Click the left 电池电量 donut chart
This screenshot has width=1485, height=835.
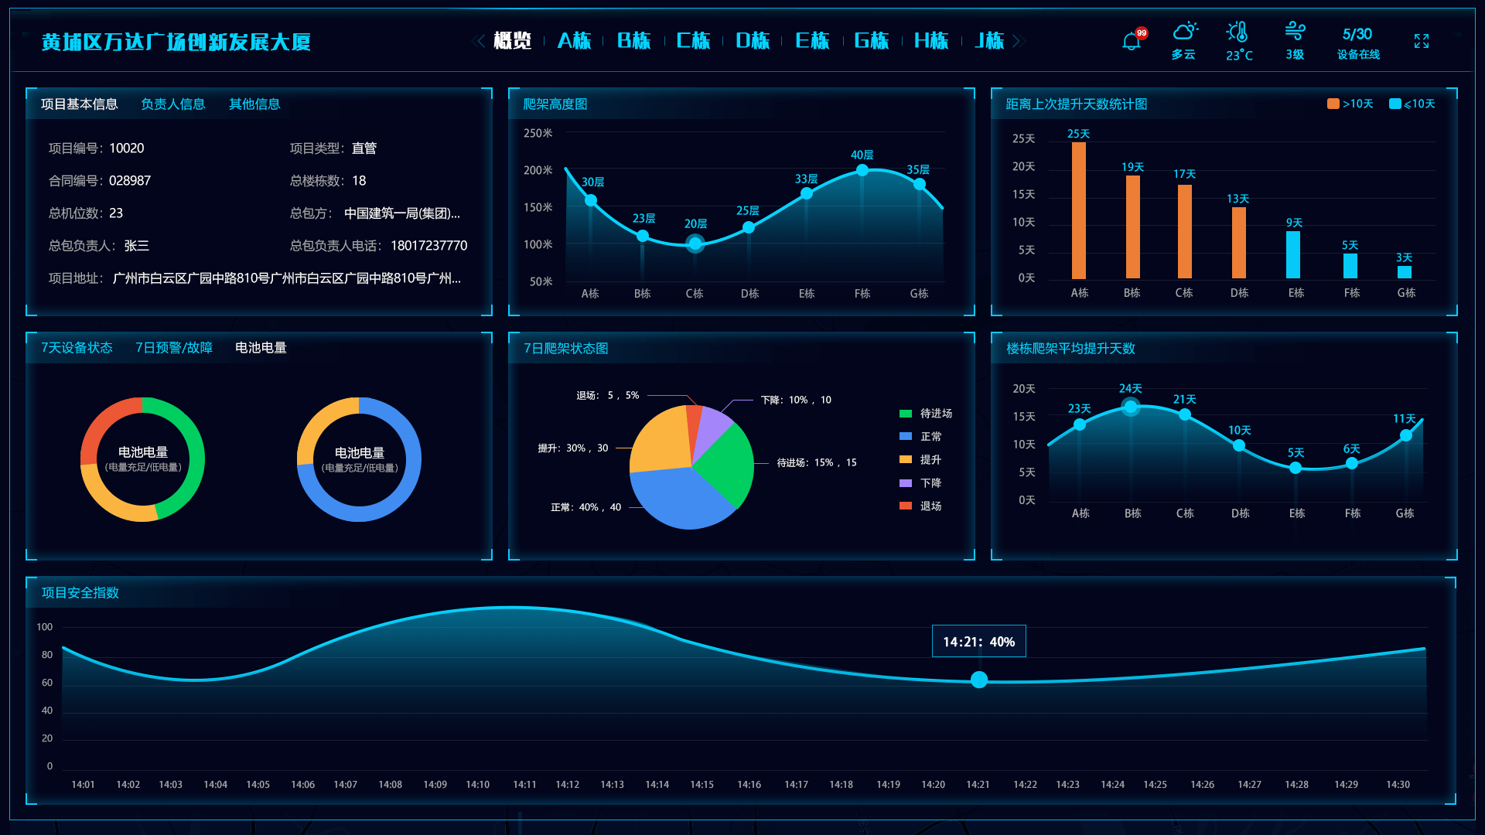click(x=142, y=460)
